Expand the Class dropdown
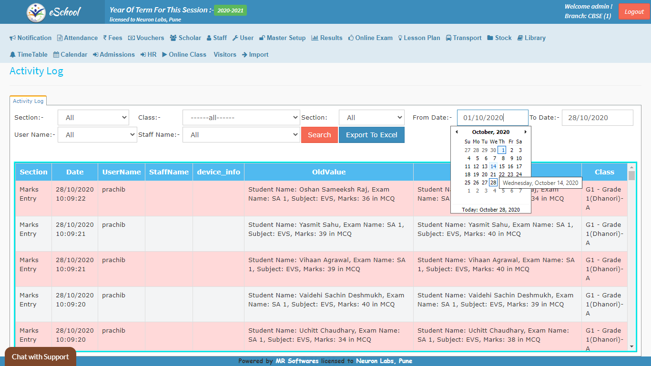651x366 pixels. pyautogui.click(x=241, y=117)
